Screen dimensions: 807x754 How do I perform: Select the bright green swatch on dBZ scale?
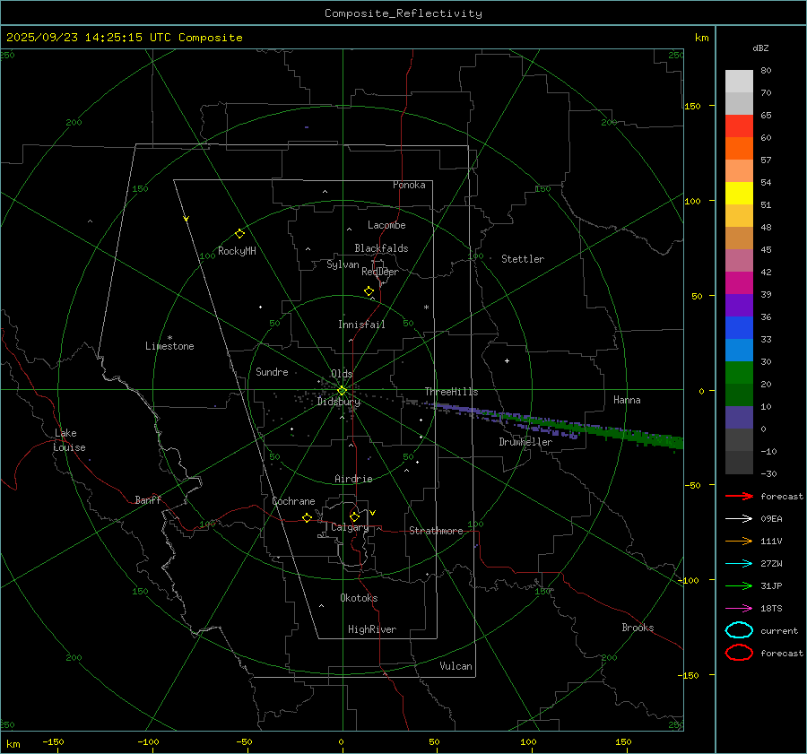pyautogui.click(x=739, y=373)
